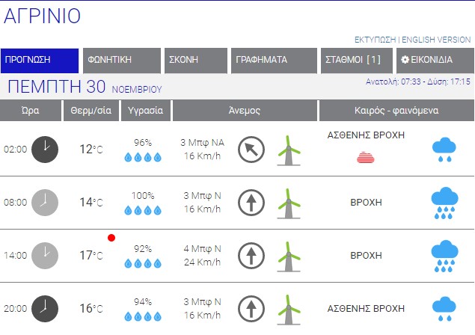Click the ΕΚΤΥΠΩΣΗ print link
The height and width of the screenshot is (335, 475).
click(375, 39)
